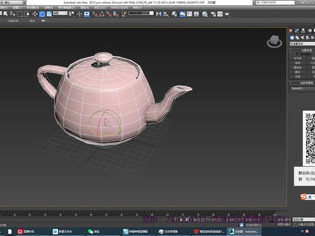
Task: Click the title bar help search field
Action: [275, 3]
